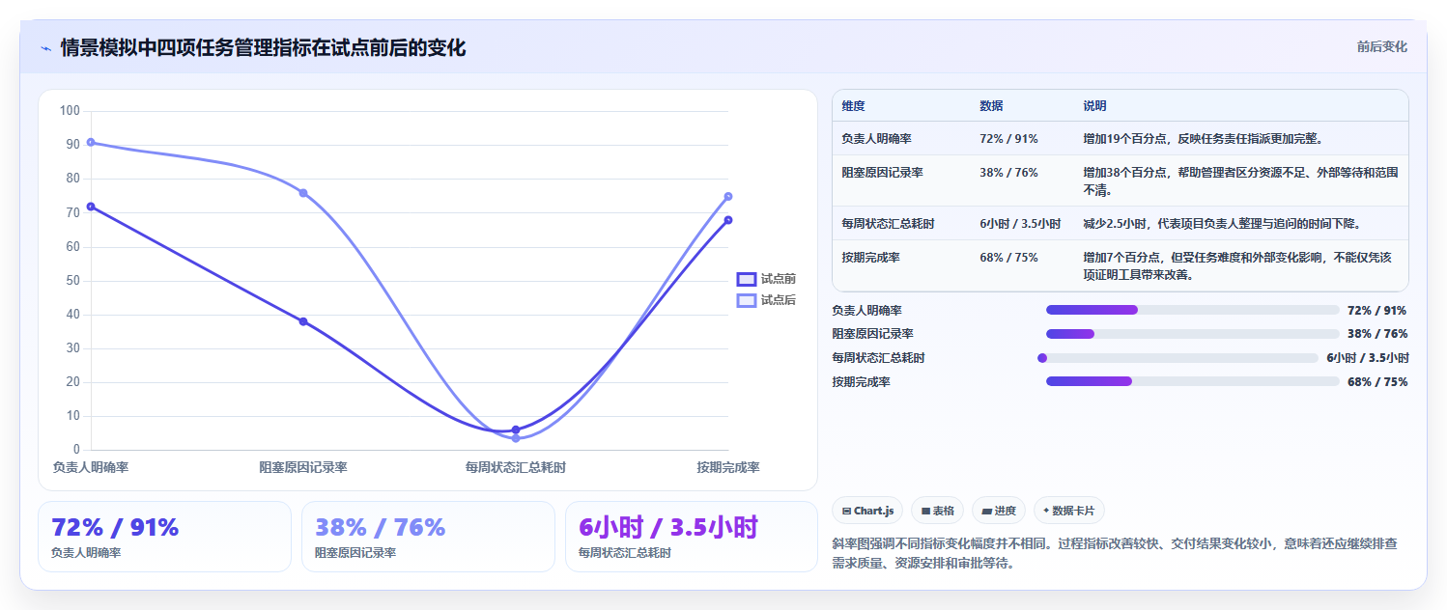Toggle the 试点前 legend swatch

point(747,279)
